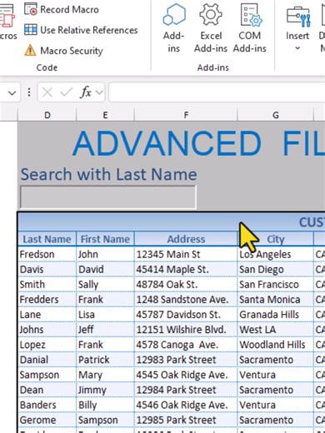Select city cell San Diego

(276, 269)
